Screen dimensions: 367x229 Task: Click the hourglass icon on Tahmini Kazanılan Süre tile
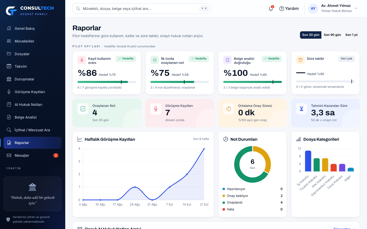pos(302,109)
